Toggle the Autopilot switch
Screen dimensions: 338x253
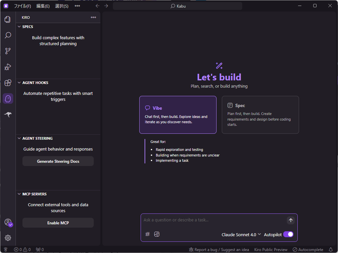click(x=288, y=234)
